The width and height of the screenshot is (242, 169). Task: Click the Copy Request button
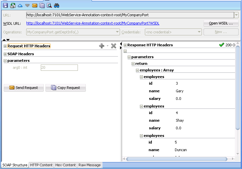point(66,88)
